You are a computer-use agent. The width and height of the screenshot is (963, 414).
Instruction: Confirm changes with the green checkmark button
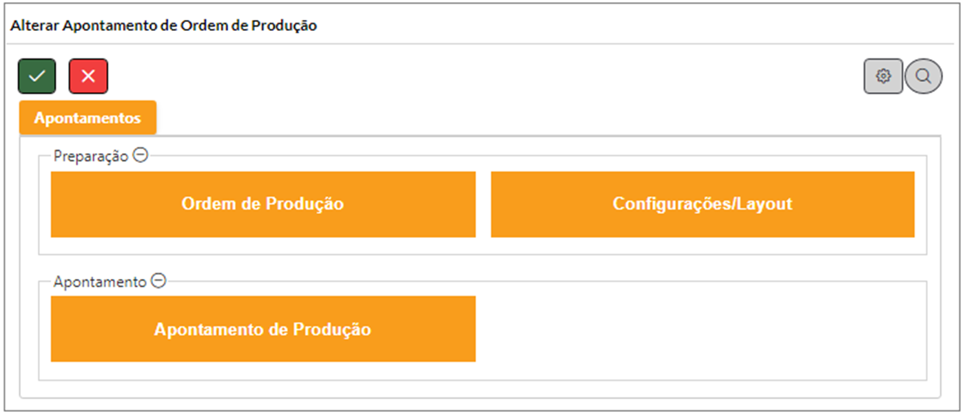pos(37,76)
